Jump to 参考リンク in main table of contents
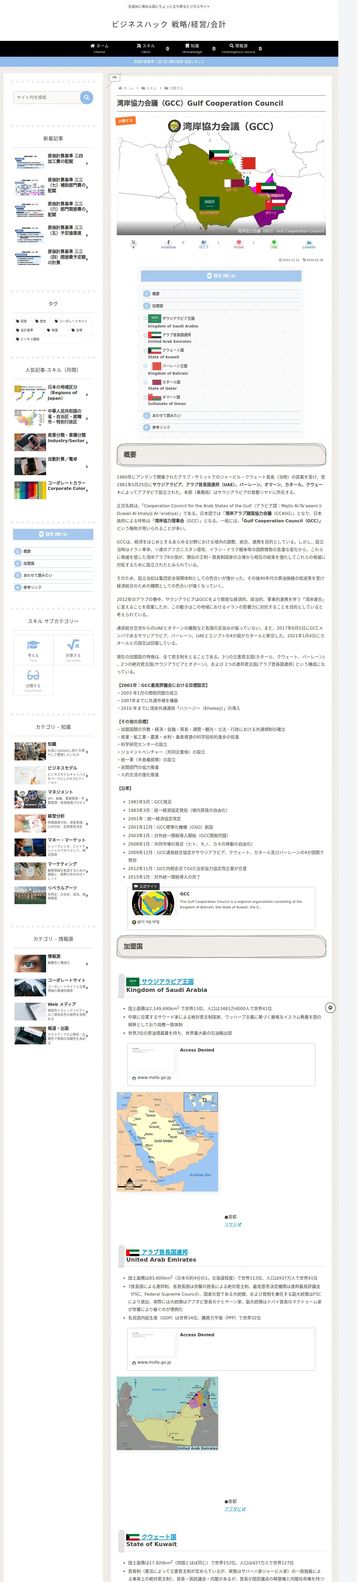The image size is (357, 1582). (161, 427)
